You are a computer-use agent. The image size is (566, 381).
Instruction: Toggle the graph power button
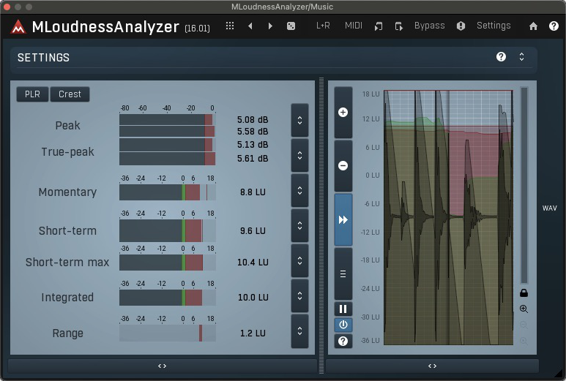click(343, 325)
